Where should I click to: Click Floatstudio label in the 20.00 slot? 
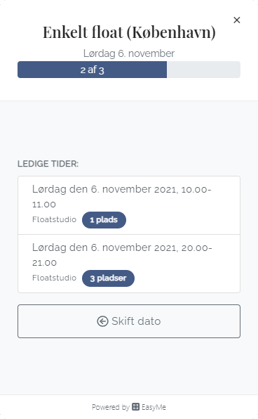[55, 278]
